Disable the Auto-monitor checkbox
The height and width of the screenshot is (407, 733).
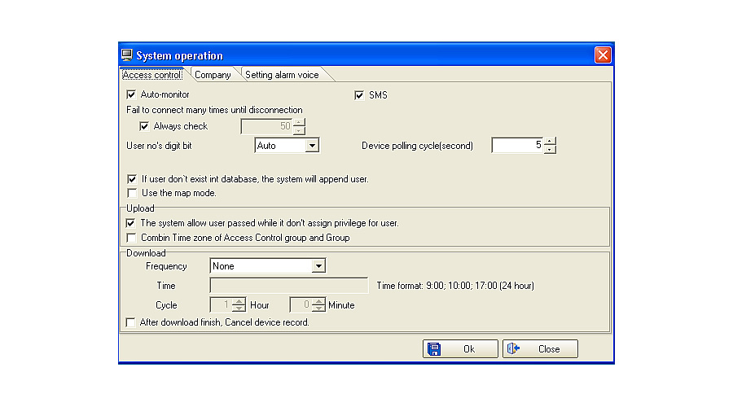[131, 95]
